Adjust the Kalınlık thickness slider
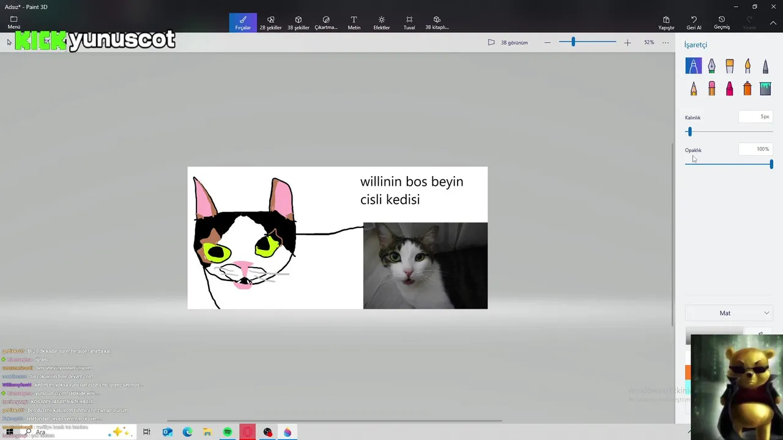The height and width of the screenshot is (440, 783). click(x=729, y=131)
